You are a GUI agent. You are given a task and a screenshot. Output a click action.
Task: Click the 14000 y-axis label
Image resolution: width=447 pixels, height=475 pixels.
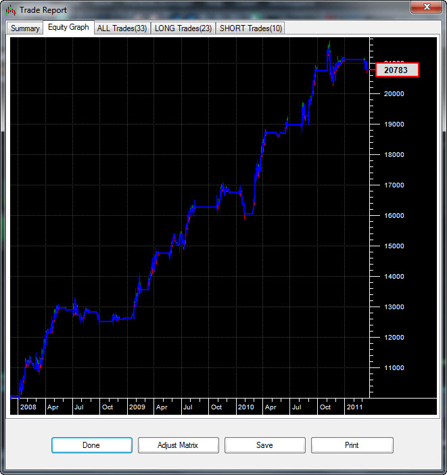coord(394,277)
